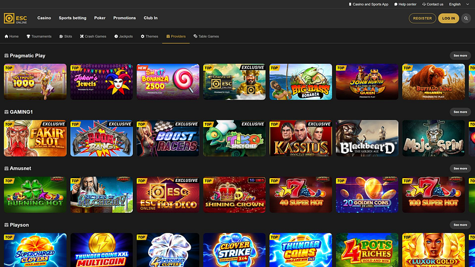Open Boost Racers game thumbnail

click(x=168, y=138)
